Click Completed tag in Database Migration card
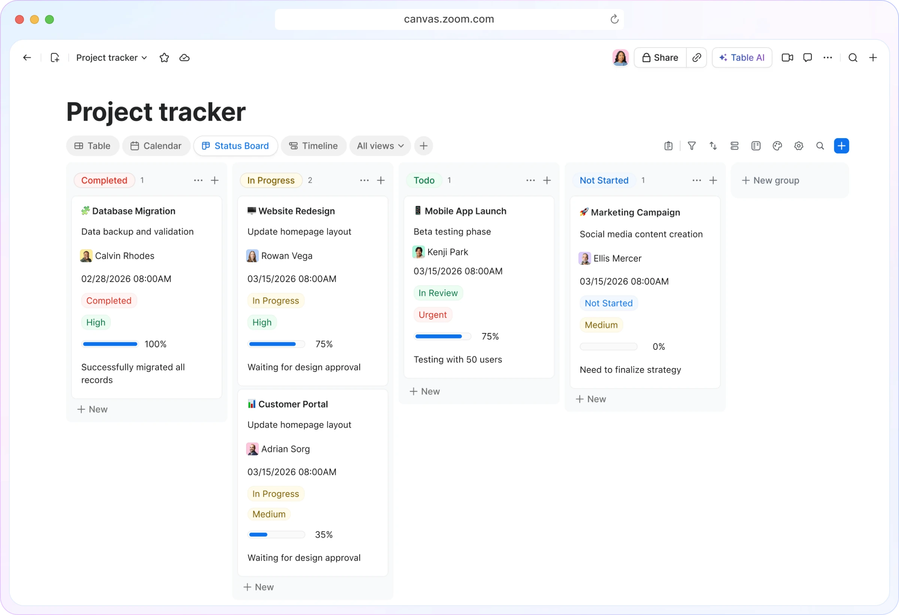Viewport: 899px width, 615px height. [x=109, y=300]
